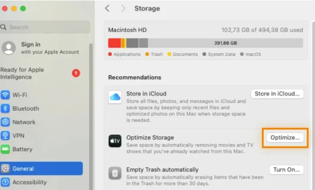Viewport: 315px width, 190px height.
Task: Go back with the left chevron
Action: pos(107,8)
